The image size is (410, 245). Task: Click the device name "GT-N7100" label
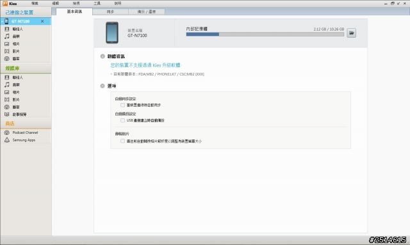click(137, 36)
